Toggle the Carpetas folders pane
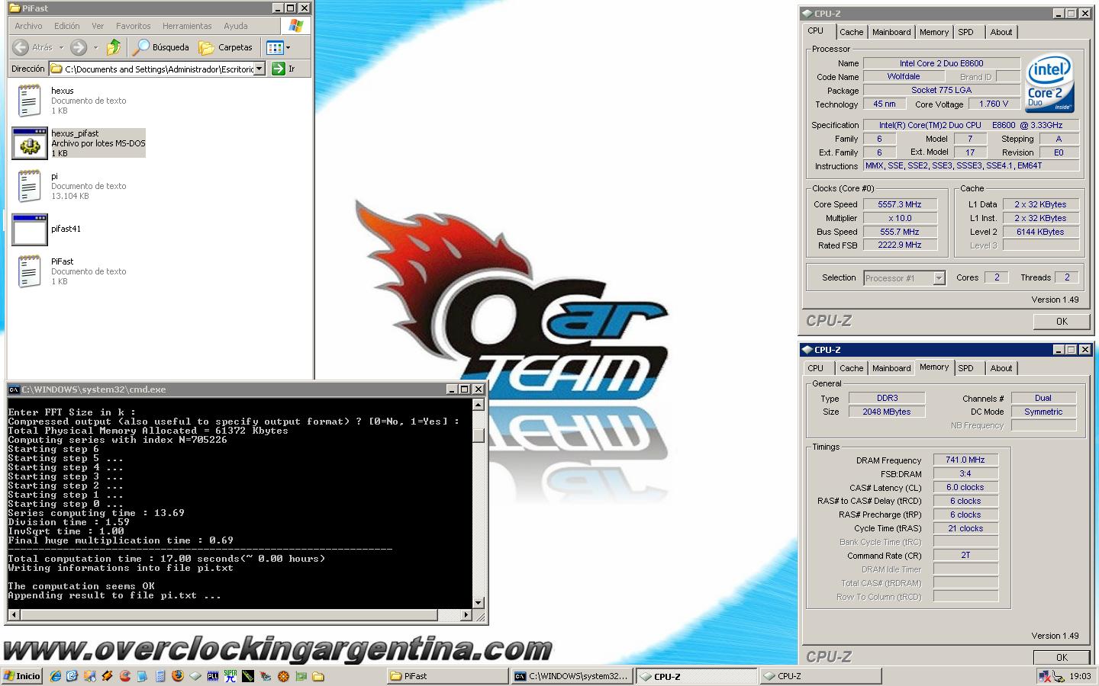Screen dimensions: 1099x686 (226, 47)
